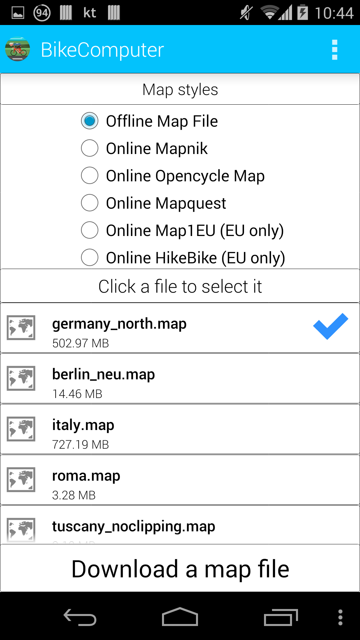
Task: Go to the Android home screen
Action: 180,617
